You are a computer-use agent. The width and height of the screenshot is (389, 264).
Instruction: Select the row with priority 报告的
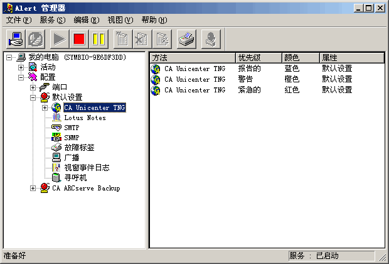tap(267, 69)
